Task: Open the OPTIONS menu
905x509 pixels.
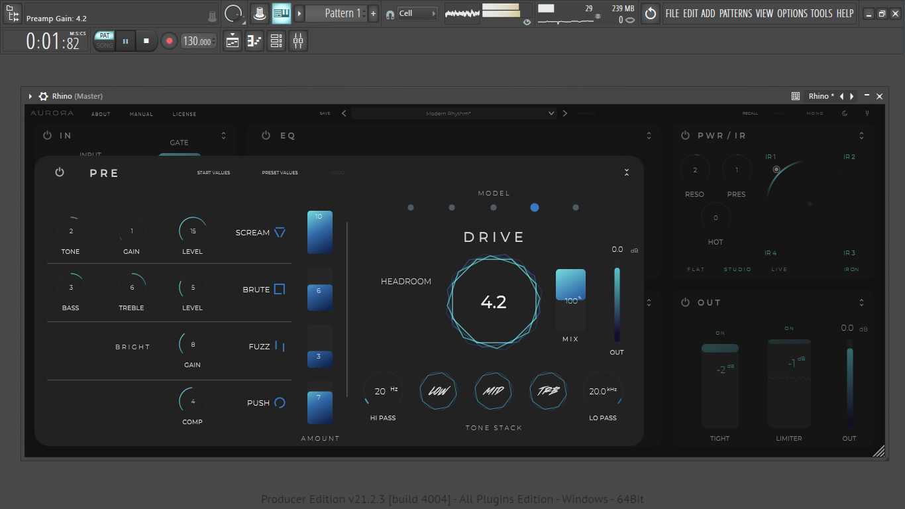Action: point(792,13)
